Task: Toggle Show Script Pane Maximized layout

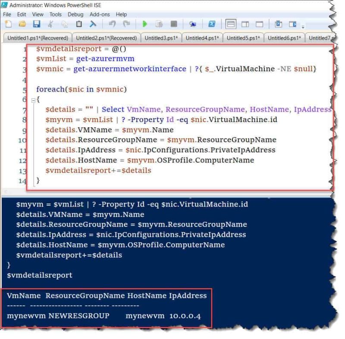Action: (259, 24)
